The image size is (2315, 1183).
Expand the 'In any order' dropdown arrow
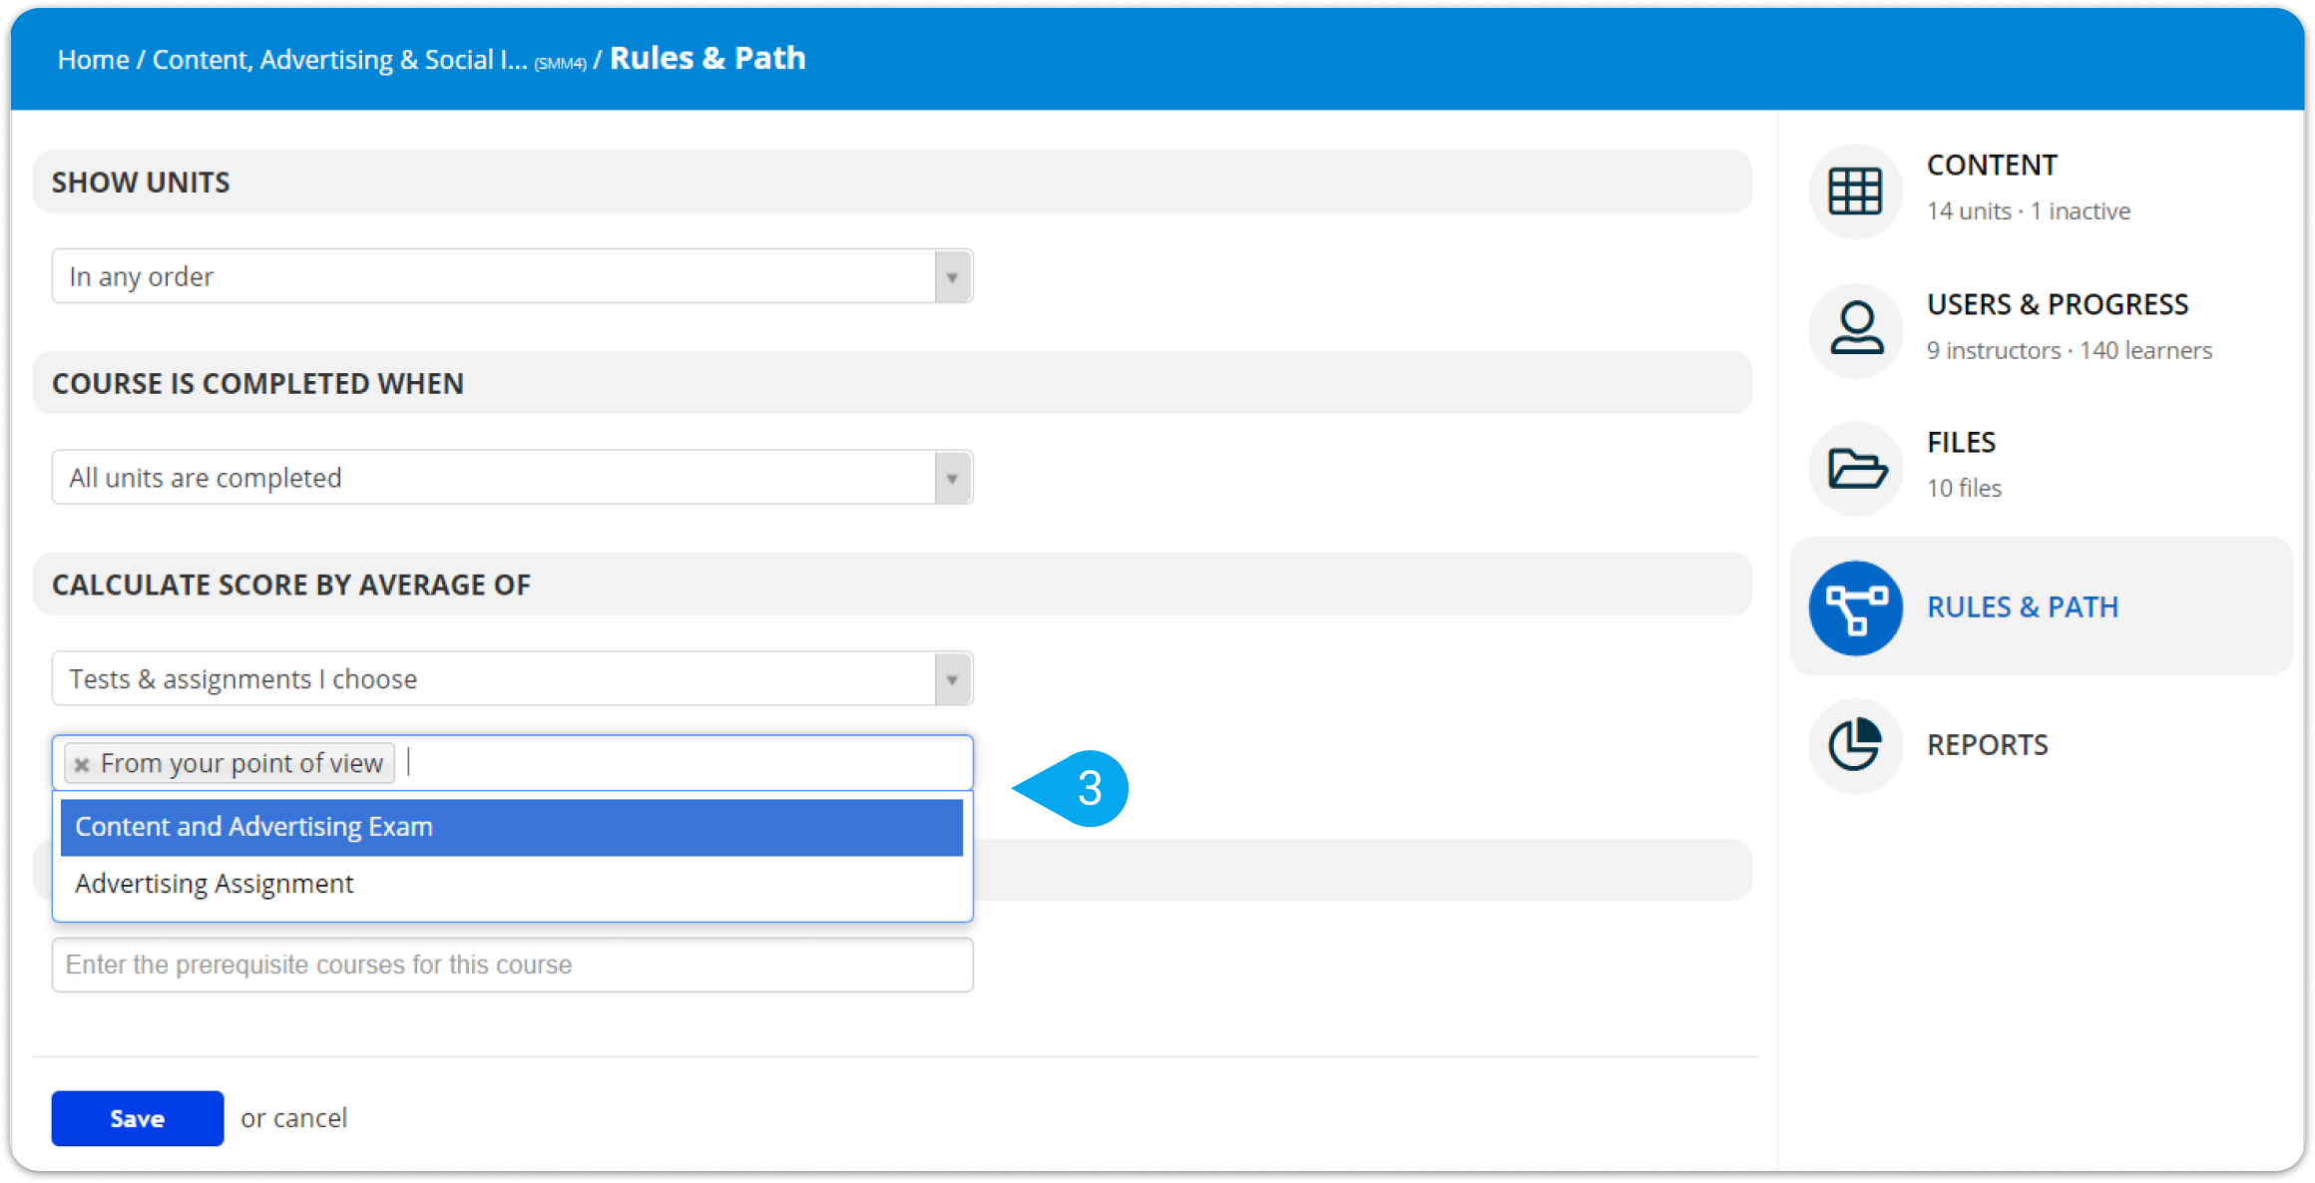(953, 276)
